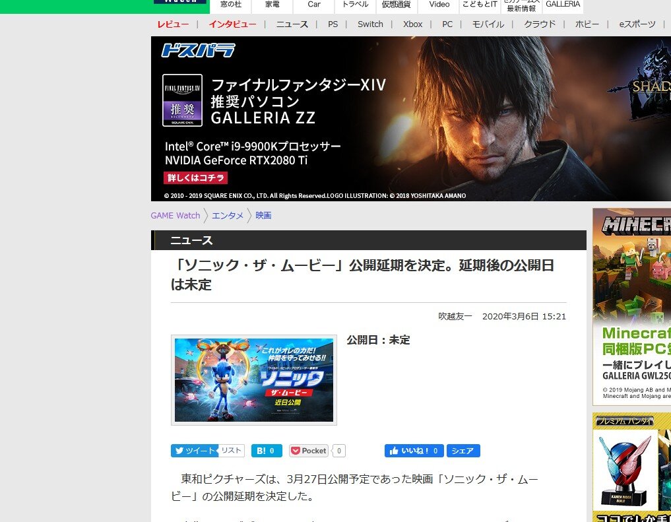Switch to the GALLERIA site tab
Screen dimensions: 671x522
point(563,5)
